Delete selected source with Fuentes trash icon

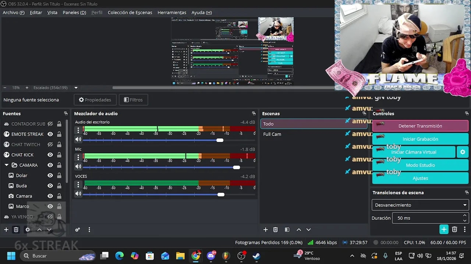tap(16, 230)
